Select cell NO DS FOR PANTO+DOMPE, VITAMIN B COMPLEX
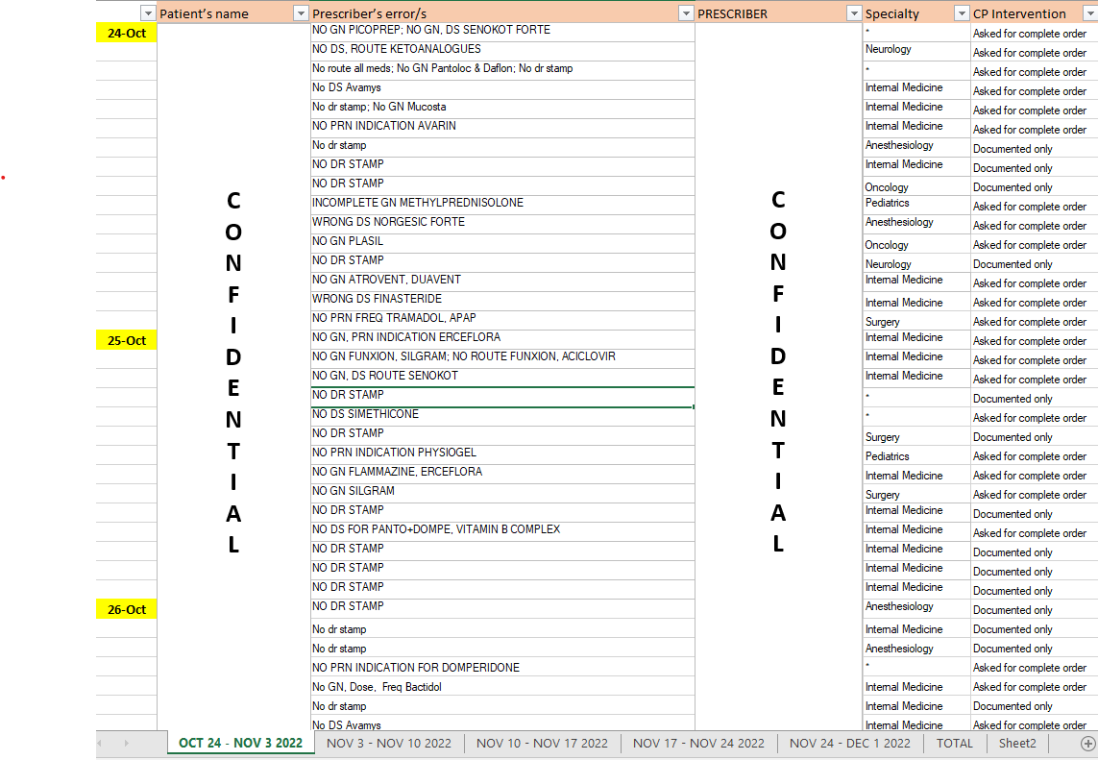Screen dimensions: 1098x760 coord(502,531)
